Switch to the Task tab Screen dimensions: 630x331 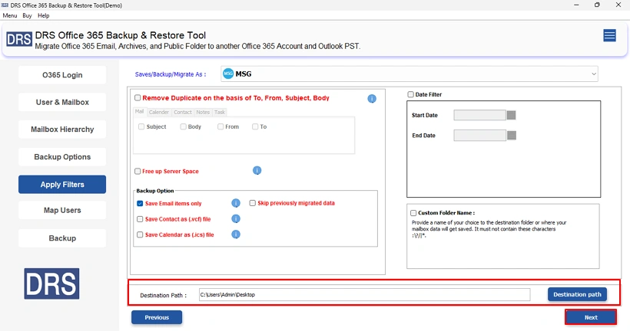click(220, 112)
